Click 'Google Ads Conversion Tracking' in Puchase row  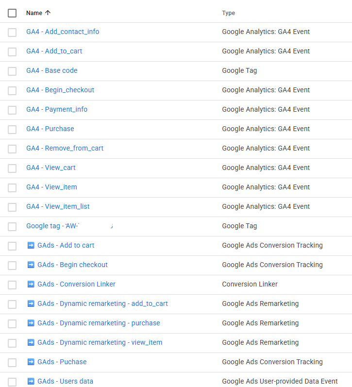[x=272, y=362]
